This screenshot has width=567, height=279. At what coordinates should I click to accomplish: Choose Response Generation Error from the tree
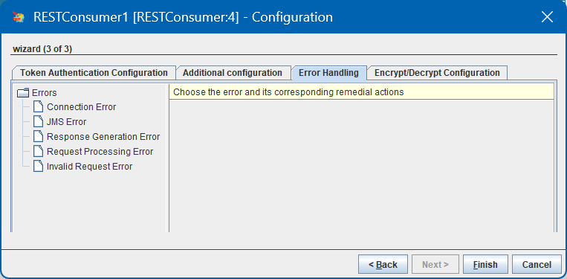click(x=103, y=137)
